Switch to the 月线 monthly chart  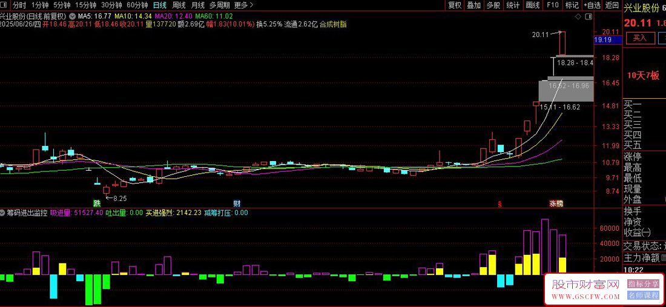pos(198,5)
